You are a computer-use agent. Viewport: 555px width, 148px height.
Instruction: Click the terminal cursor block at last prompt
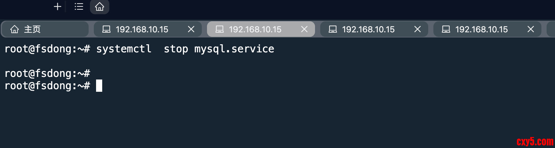coord(99,86)
